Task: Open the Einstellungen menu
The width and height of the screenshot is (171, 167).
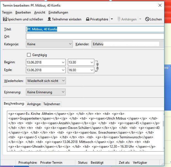Action: coord(58,12)
